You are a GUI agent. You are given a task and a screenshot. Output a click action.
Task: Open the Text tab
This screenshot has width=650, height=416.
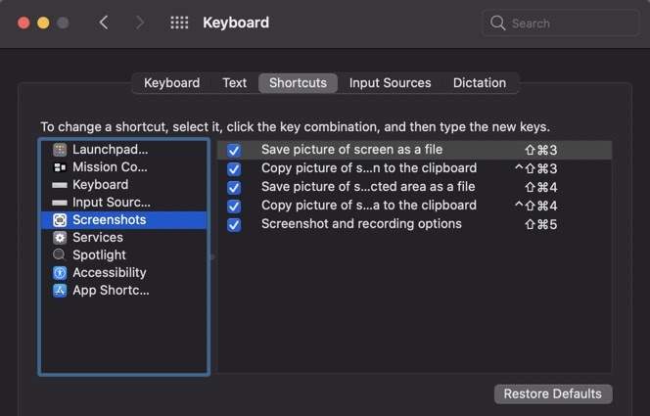235,83
